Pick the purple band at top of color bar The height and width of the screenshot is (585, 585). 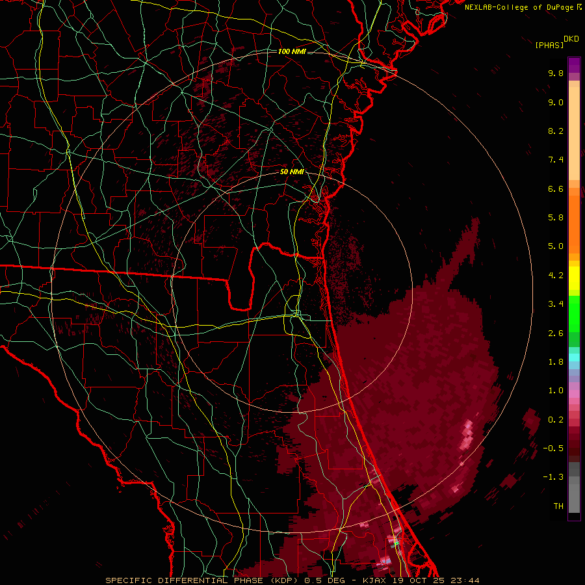(x=574, y=65)
